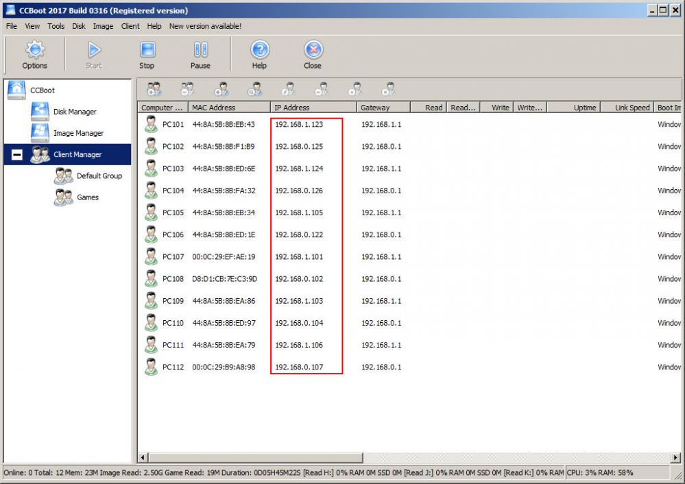Sort by the Computer column header
Viewport: 685px width, 484px height.
tap(163, 108)
